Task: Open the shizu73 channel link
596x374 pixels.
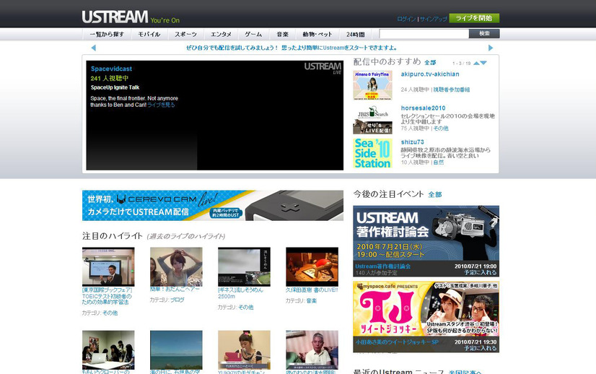Action: coord(413,142)
